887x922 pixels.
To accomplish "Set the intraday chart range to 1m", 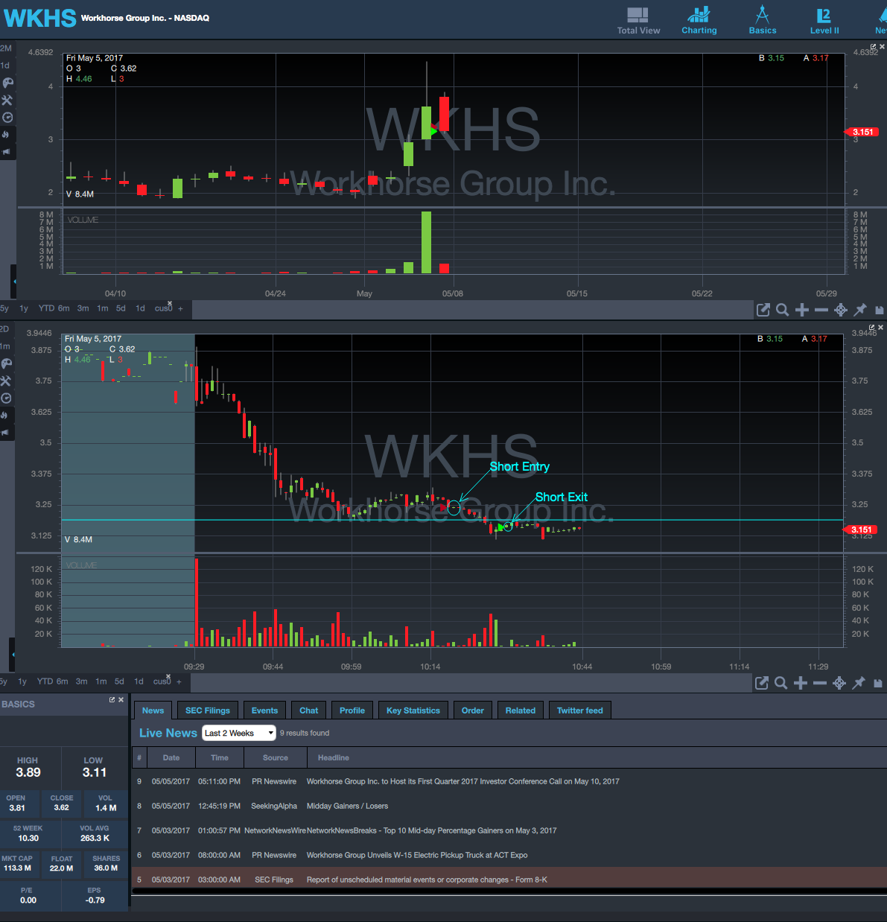I will point(101,681).
